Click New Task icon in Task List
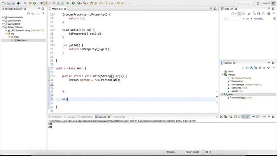The width and height of the screenshot is (277, 156). [x=233, y=13]
